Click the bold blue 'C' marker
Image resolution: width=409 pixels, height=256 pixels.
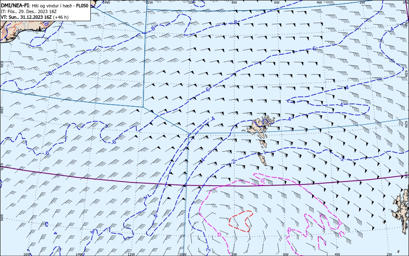click(x=47, y=225)
